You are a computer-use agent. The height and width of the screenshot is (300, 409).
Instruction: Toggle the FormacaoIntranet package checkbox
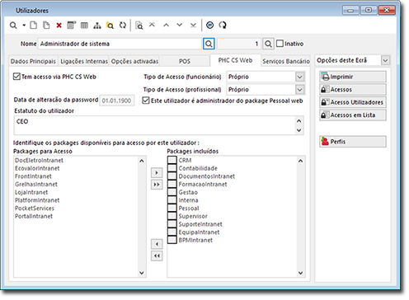coord(172,184)
